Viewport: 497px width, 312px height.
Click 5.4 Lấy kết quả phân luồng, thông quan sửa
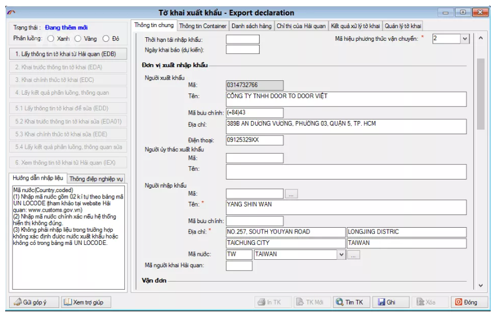click(68, 147)
